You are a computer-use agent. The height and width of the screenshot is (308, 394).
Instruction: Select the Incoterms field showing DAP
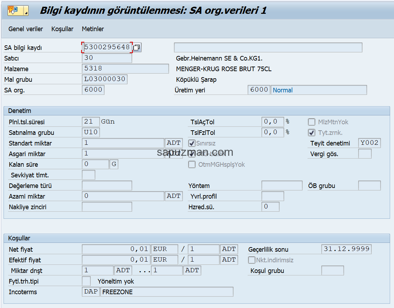[90, 292]
